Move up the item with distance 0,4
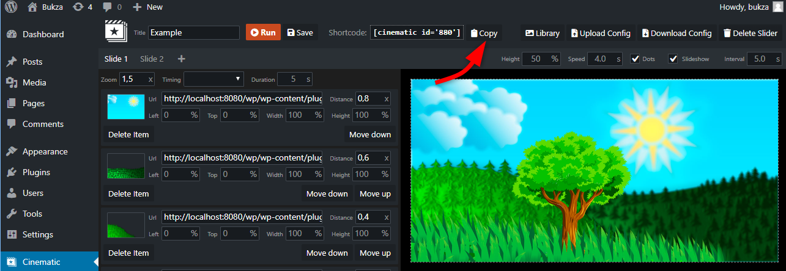 click(x=375, y=253)
